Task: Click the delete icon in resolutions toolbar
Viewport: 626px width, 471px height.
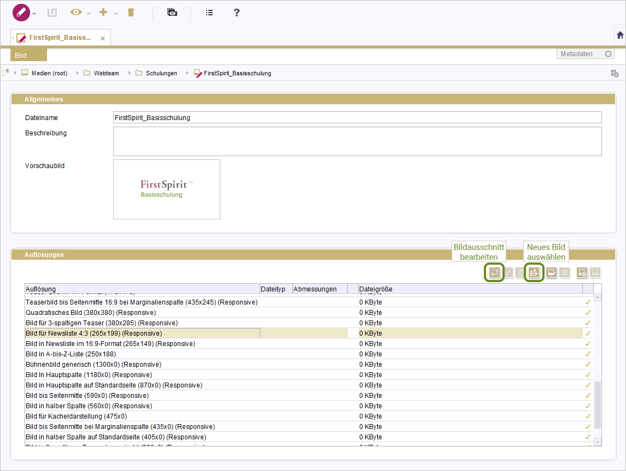Action: 520,272
